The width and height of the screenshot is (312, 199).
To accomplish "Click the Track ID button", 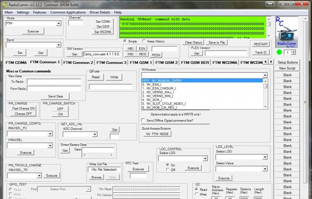I will [261, 52].
